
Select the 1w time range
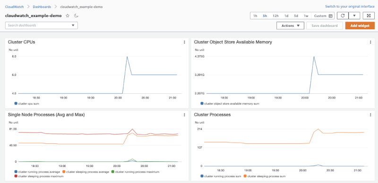pyautogui.click(x=306, y=16)
